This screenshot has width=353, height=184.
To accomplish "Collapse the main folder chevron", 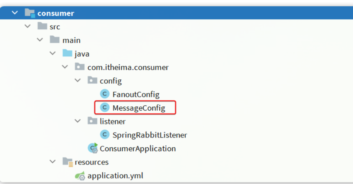I will click(x=40, y=40).
